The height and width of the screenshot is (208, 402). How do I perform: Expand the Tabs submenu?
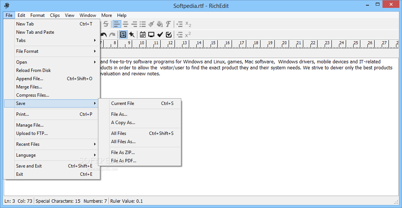(51, 40)
